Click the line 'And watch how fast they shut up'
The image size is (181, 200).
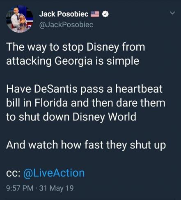pos(86,145)
